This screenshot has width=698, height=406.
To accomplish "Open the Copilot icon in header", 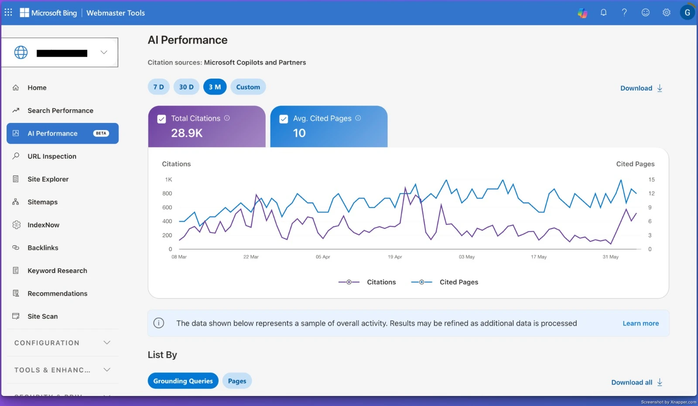I will 582,13.
